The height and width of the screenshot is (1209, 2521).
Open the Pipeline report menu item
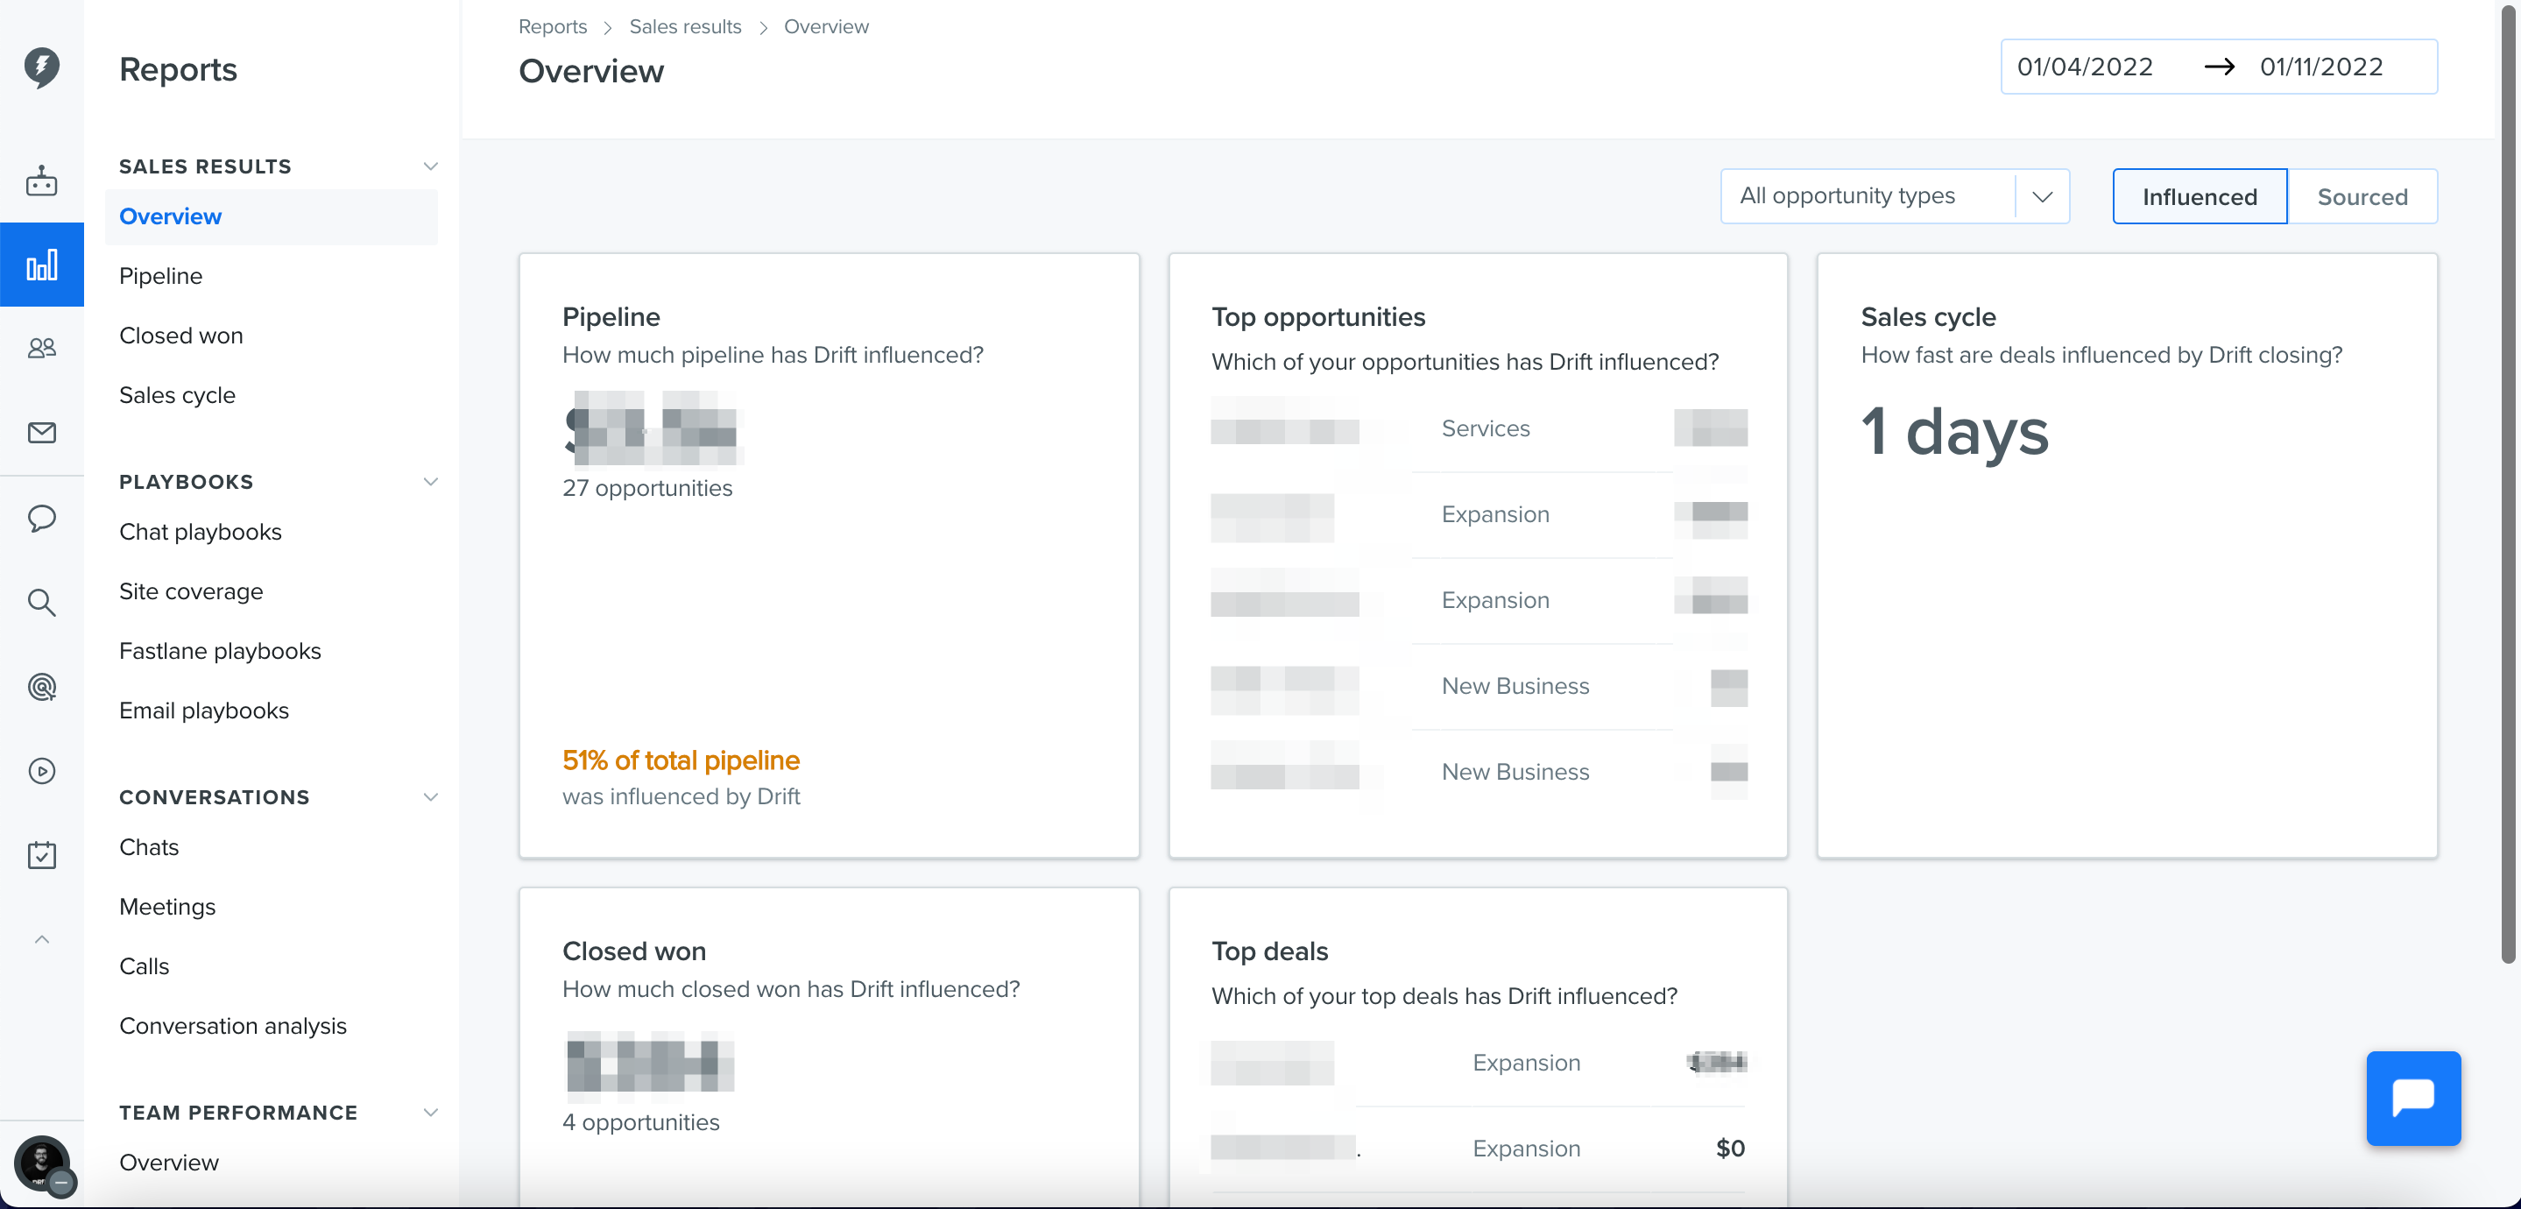(160, 276)
